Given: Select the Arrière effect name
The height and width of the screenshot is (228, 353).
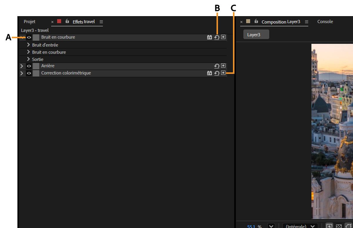Looking at the screenshot, I should (x=48, y=66).
